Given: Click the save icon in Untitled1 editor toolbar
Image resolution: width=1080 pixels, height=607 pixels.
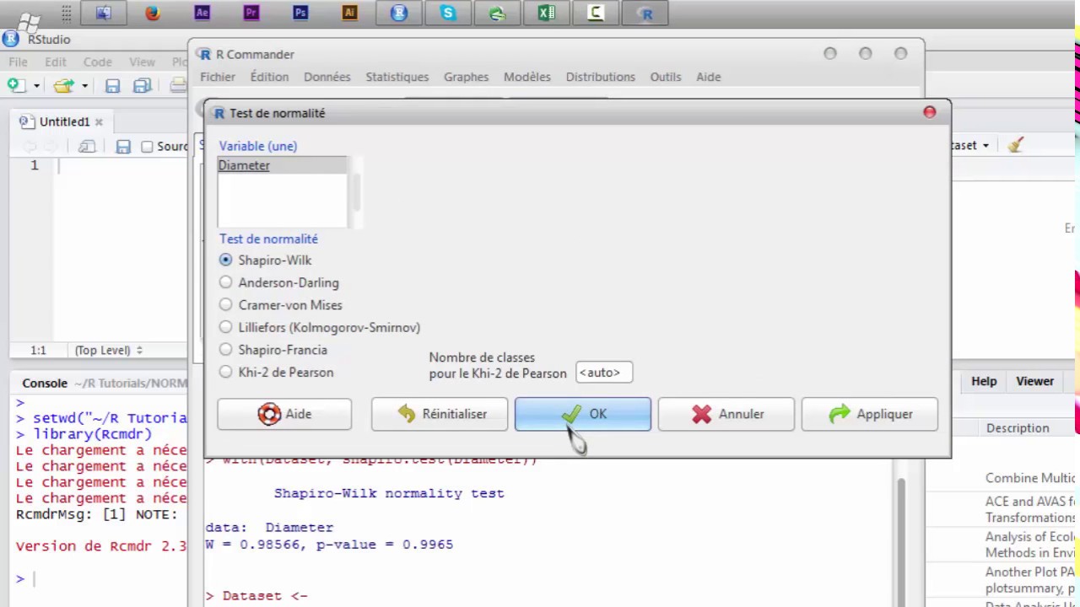Looking at the screenshot, I should 123,147.
